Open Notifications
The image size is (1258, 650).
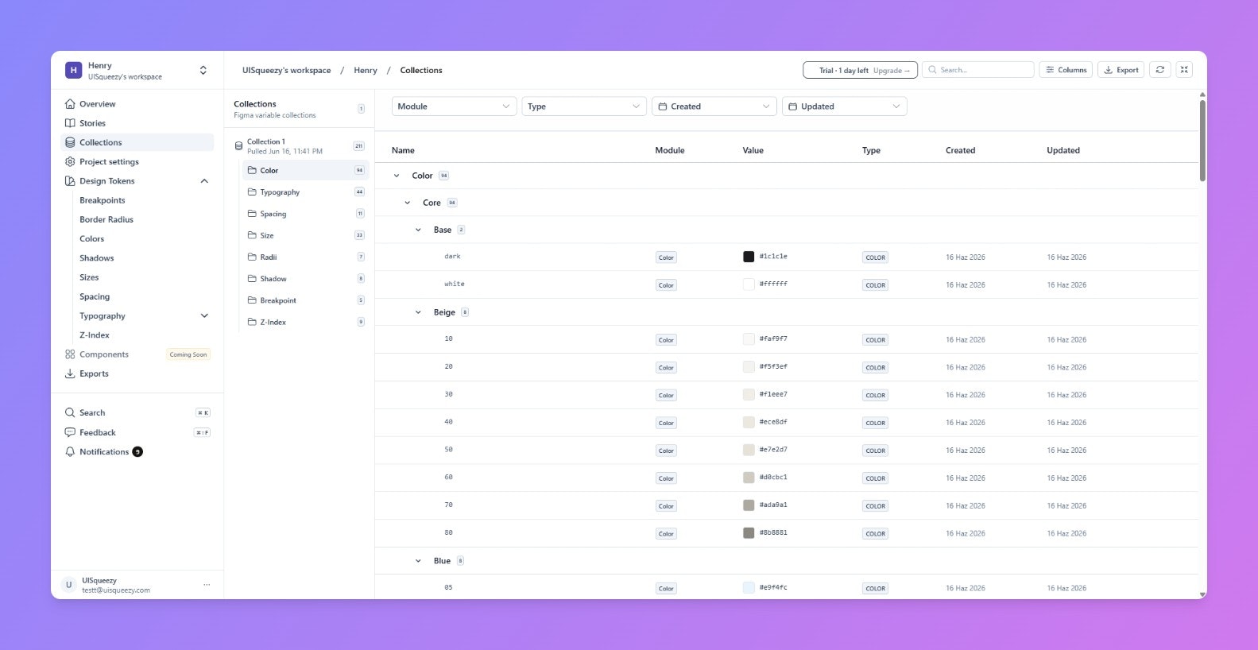137,451
